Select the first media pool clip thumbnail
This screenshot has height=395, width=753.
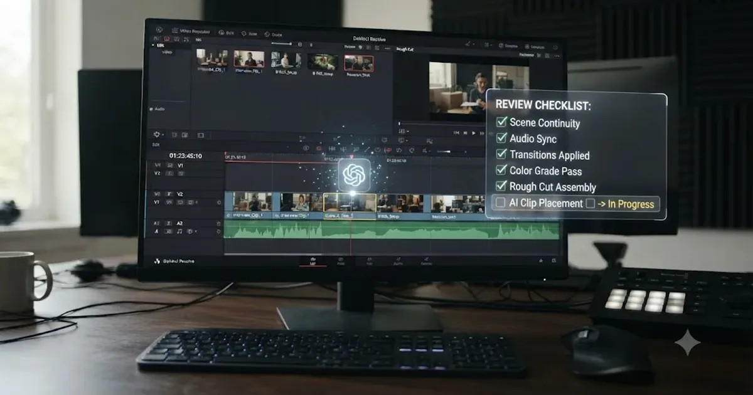point(212,58)
